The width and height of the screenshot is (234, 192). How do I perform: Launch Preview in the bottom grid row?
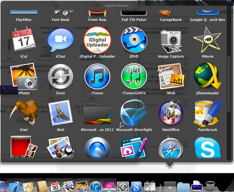tap(61, 148)
